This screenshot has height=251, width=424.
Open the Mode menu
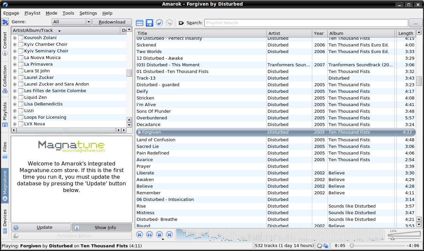pos(52,13)
